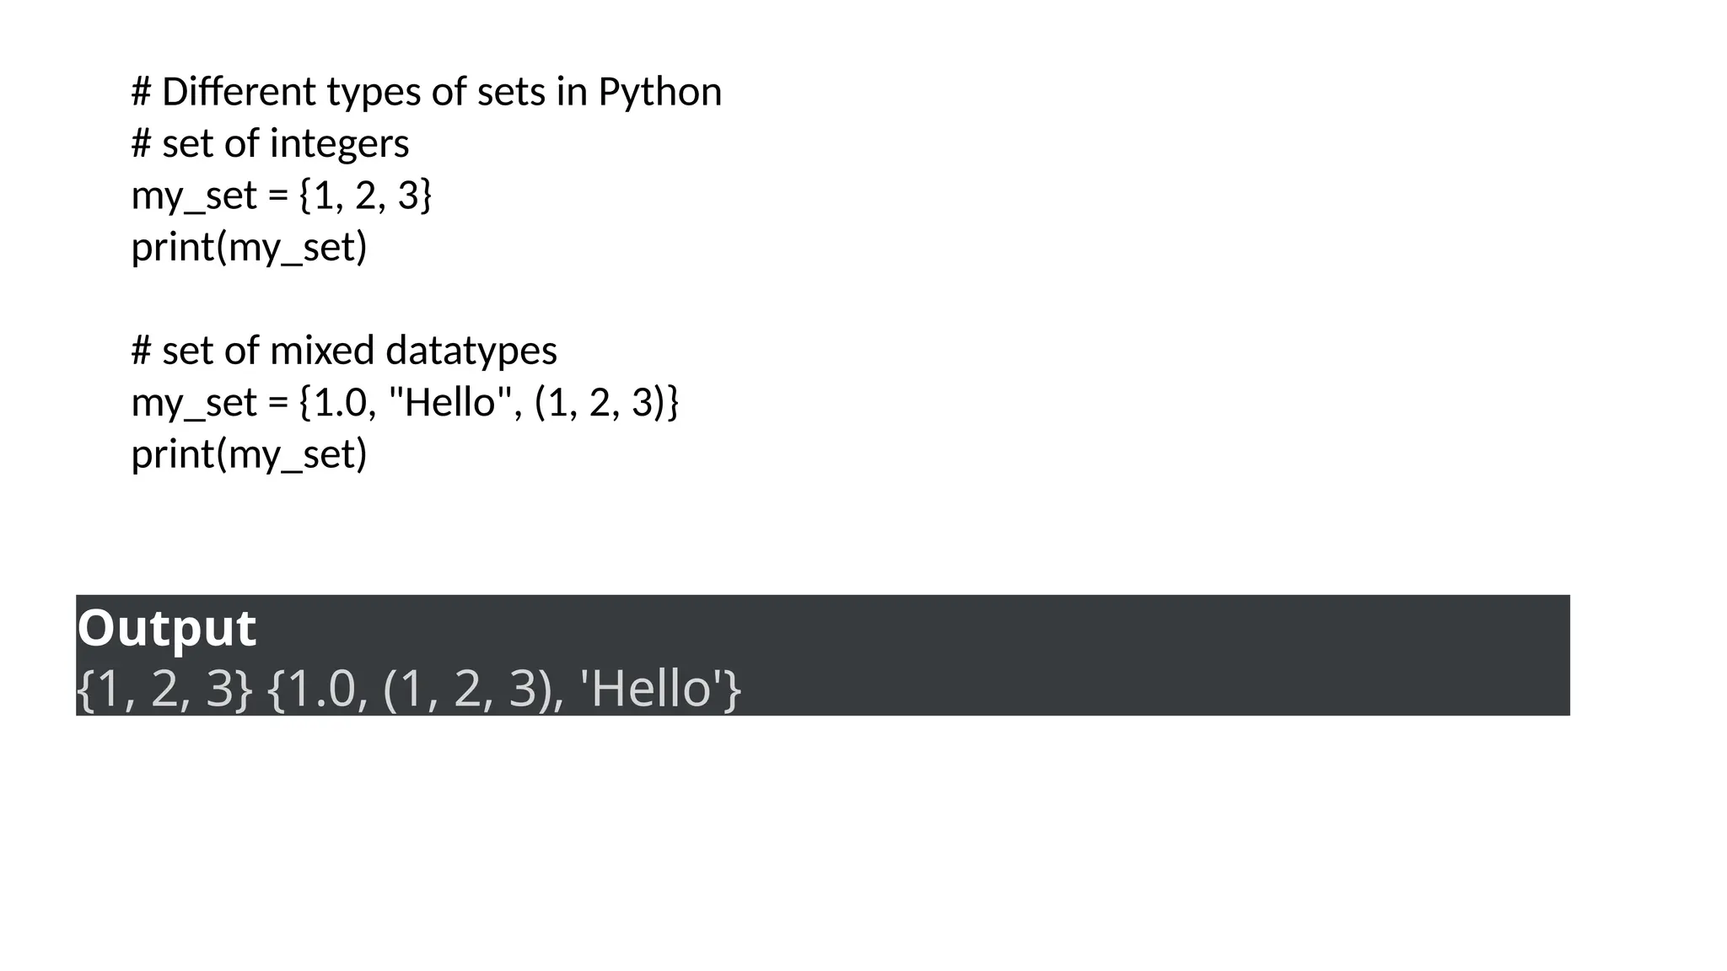Click the print statement after the integers set
The width and height of the screenshot is (1727, 971).
click(249, 248)
